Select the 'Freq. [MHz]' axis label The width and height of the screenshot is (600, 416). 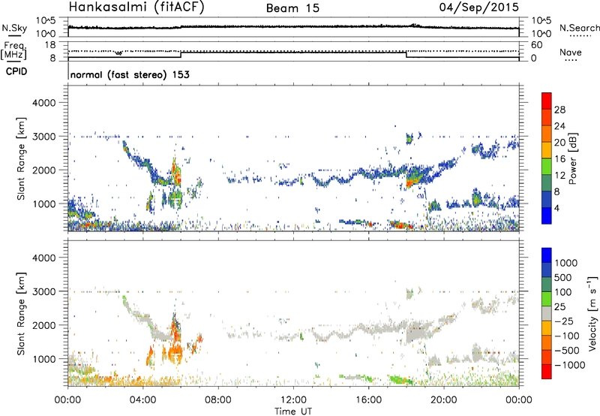coord(13,50)
